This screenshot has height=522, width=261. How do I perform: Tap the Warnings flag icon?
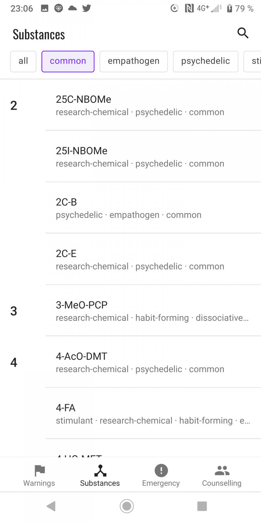click(39, 471)
